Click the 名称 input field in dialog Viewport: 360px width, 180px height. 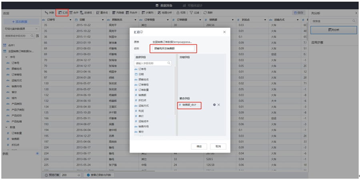(x=173, y=48)
